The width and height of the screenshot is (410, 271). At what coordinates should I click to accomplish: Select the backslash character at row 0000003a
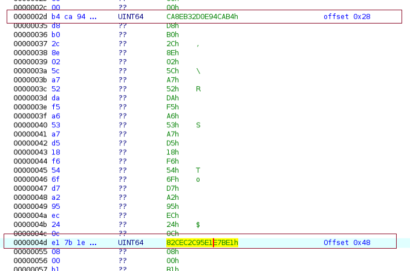(198, 71)
